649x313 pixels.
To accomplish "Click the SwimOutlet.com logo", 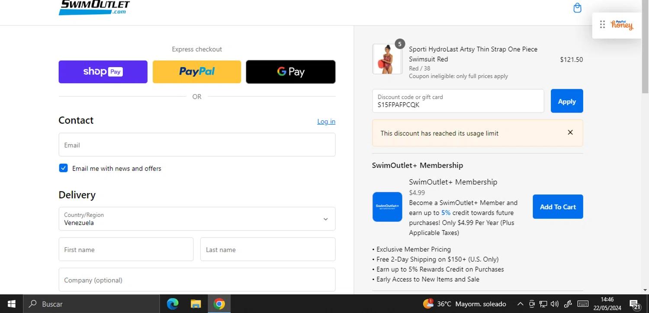I will pos(94,7).
